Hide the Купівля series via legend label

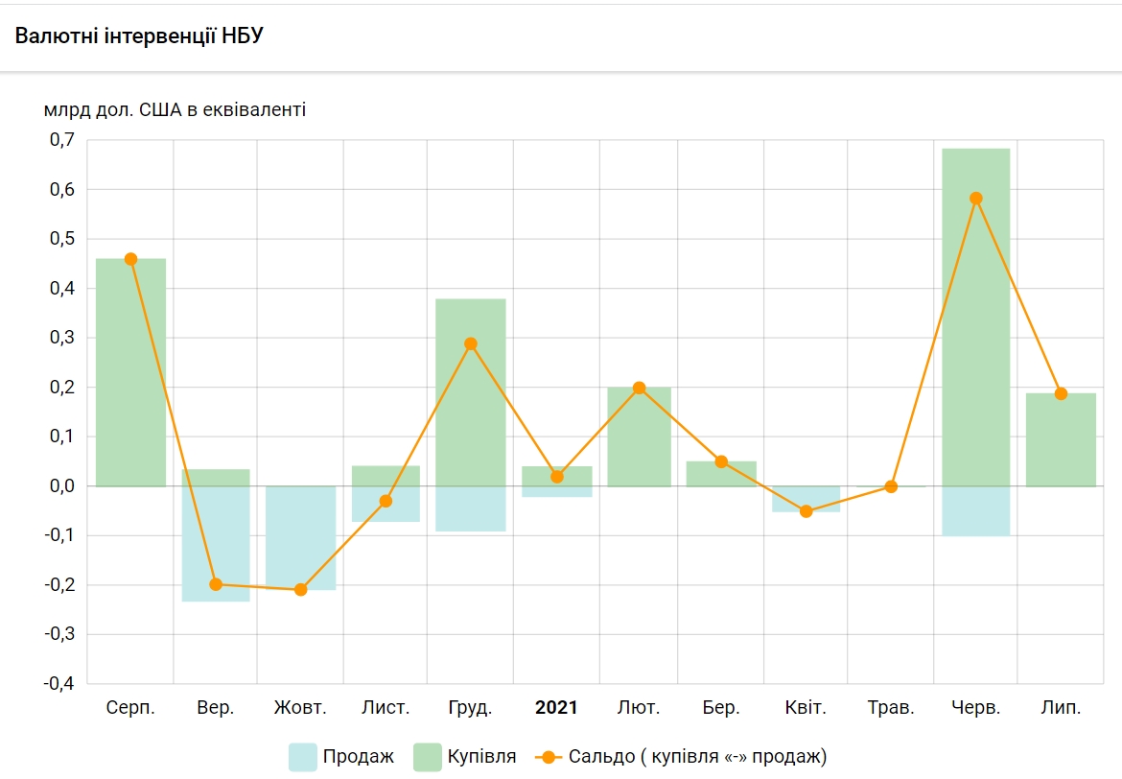pyautogui.click(x=481, y=757)
